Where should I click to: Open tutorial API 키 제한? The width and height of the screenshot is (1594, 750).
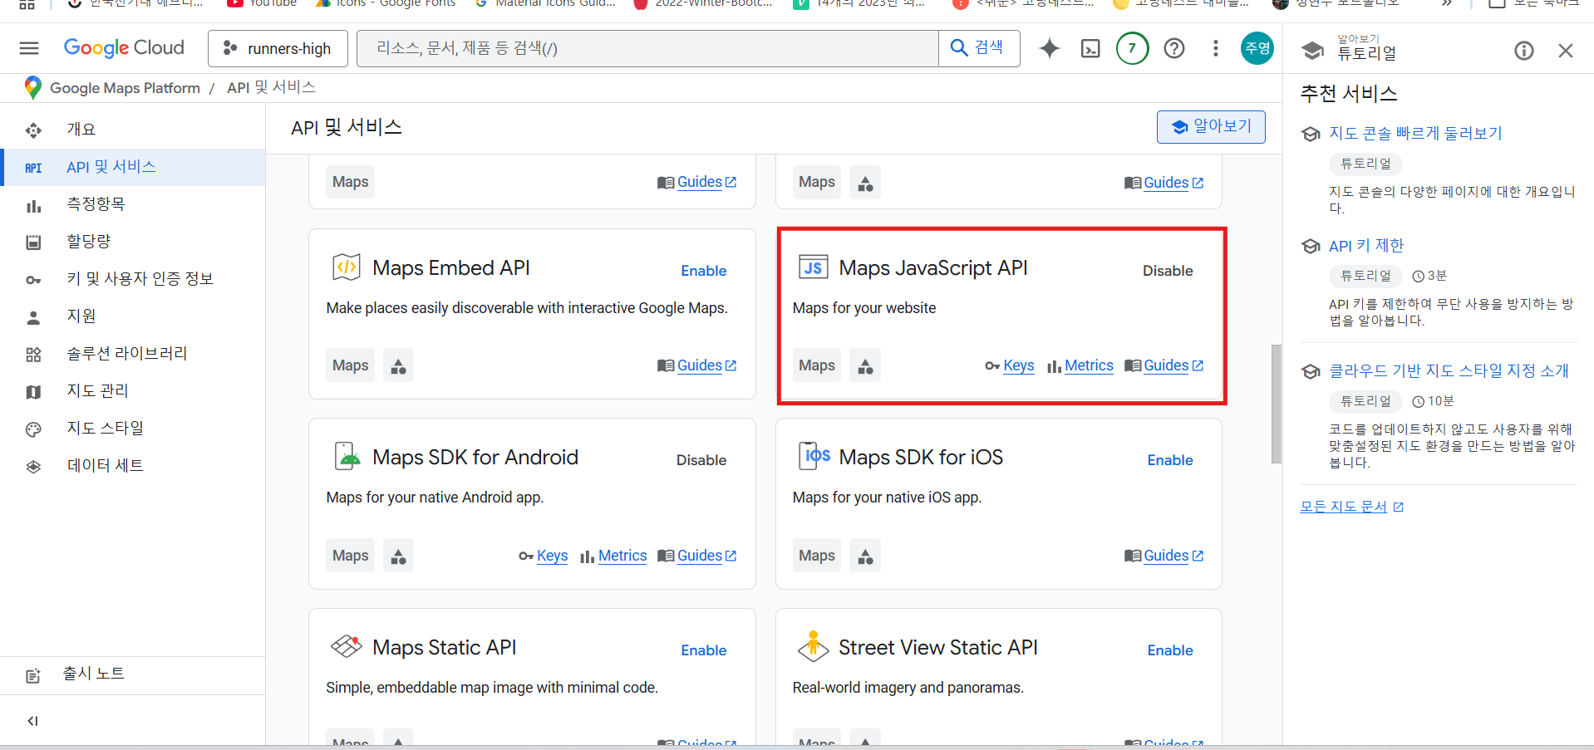(x=1366, y=246)
